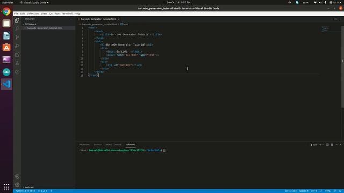This screenshot has width=344, height=193.
Task: Click the Python 3.8.10 interpreter status
Action: [x=25, y=191]
